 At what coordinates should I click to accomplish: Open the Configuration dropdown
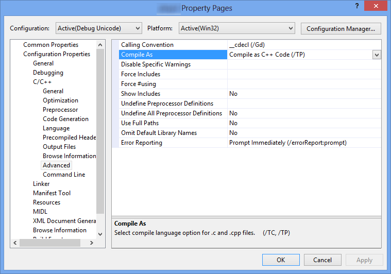pyautogui.click(x=99, y=28)
